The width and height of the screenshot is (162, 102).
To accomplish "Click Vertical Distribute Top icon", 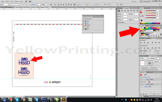I will (141, 48).
